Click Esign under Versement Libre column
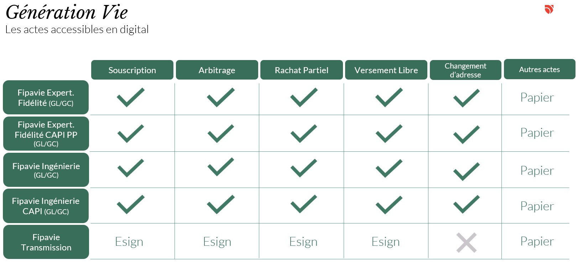Screen dimensions: 578x265 386,242
